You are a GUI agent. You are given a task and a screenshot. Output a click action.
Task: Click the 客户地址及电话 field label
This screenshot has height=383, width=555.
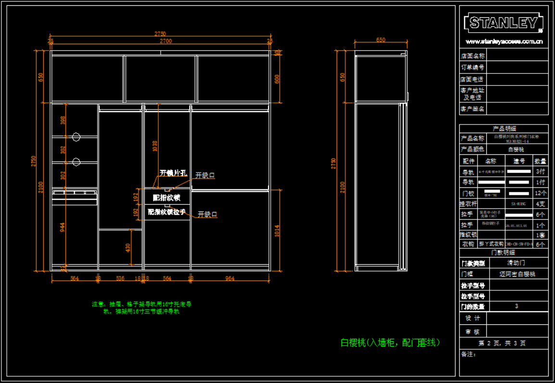pyautogui.click(x=473, y=94)
